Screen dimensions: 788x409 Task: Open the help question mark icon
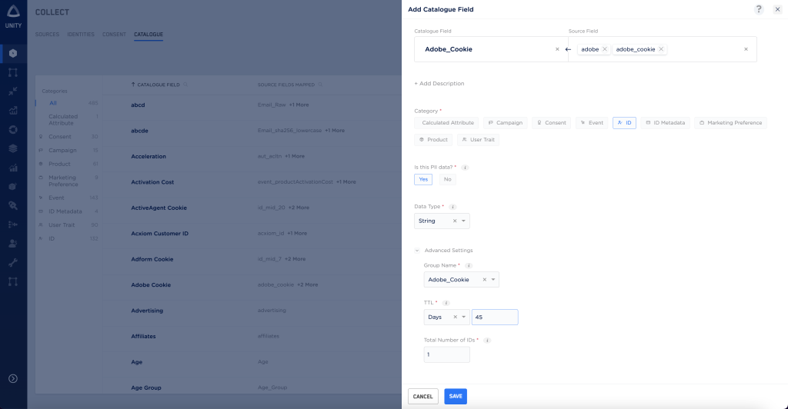(x=759, y=9)
